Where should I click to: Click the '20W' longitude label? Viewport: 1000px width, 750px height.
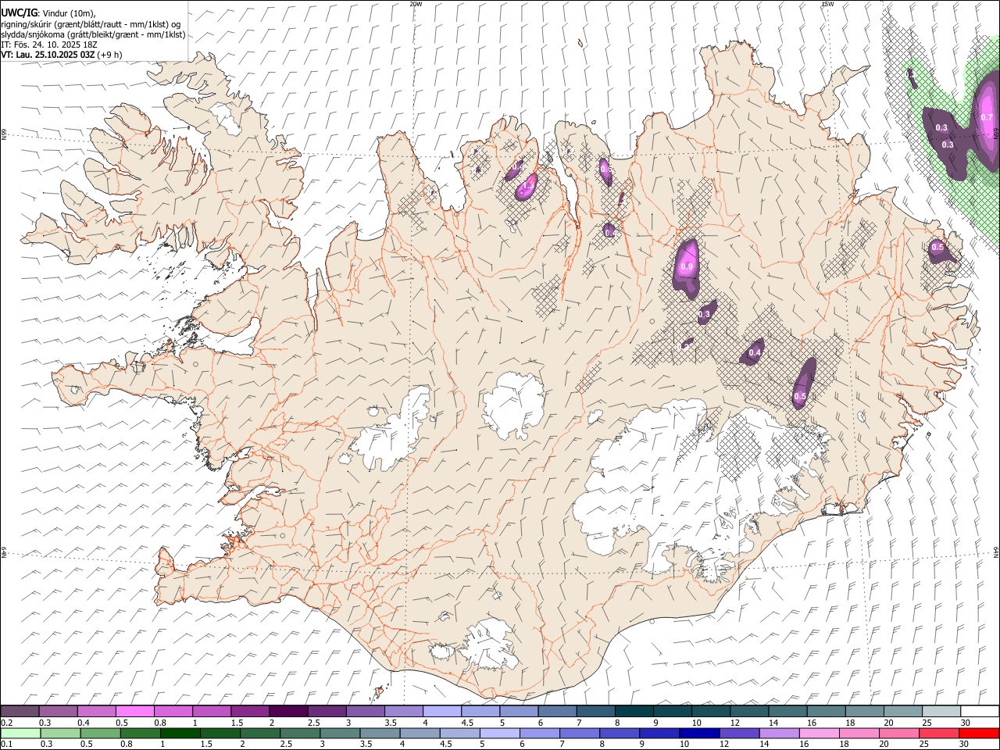(x=416, y=4)
